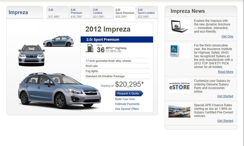Viewport: 244px width, 146px height.
Task: Click the Impreza News heading
Action: pos(188,11)
